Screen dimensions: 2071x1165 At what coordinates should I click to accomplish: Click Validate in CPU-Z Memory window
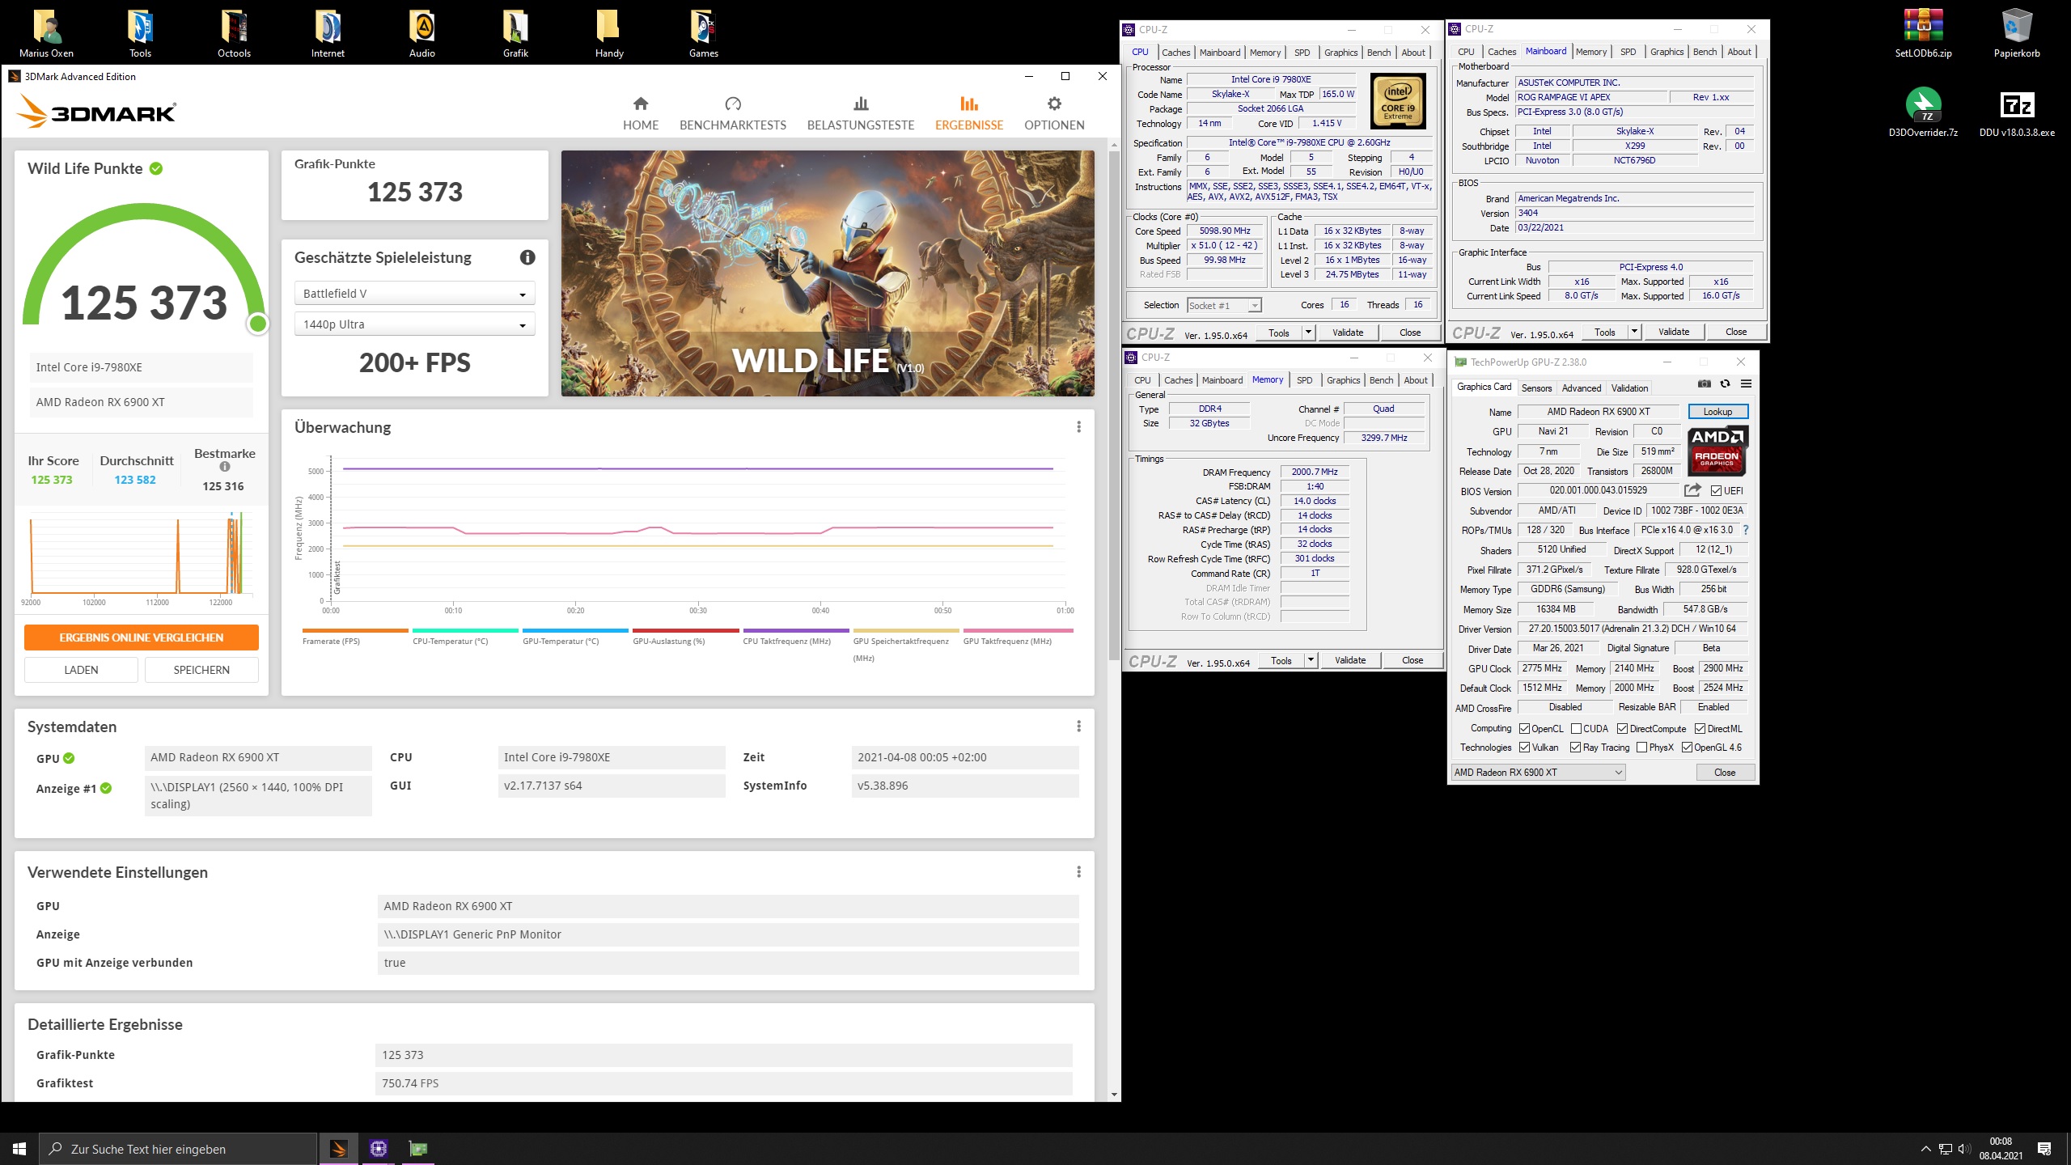1349,660
